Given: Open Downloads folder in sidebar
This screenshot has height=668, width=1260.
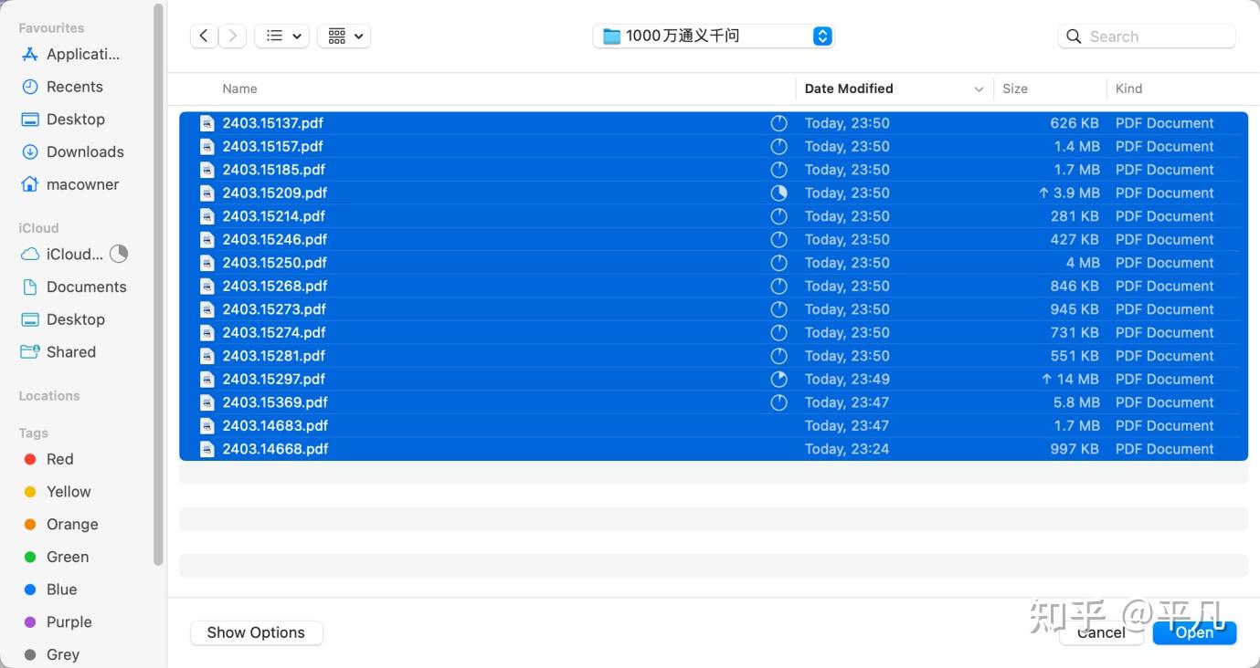Looking at the screenshot, I should [x=84, y=151].
